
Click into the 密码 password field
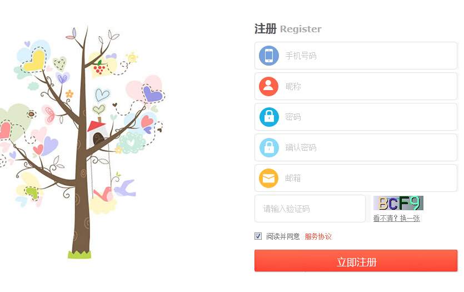(x=356, y=117)
